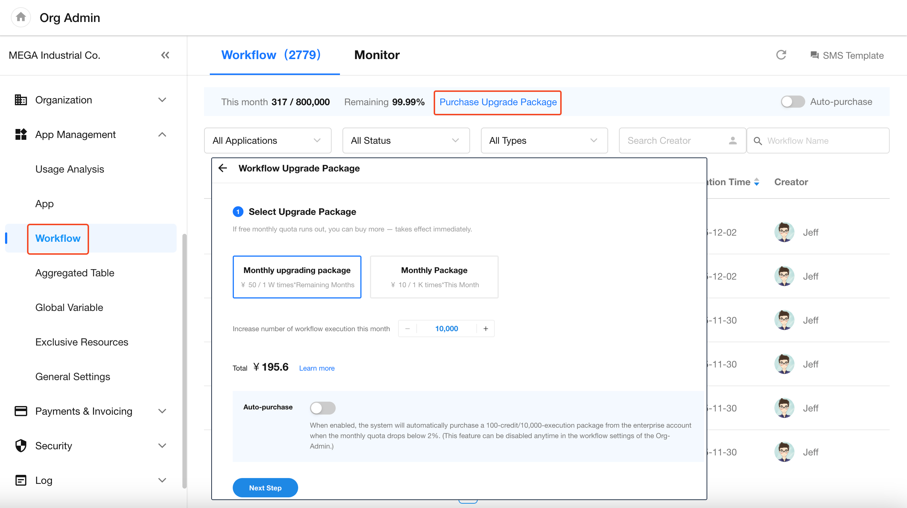
Task: Click the person icon in the Search Creator field
Action: (733, 141)
